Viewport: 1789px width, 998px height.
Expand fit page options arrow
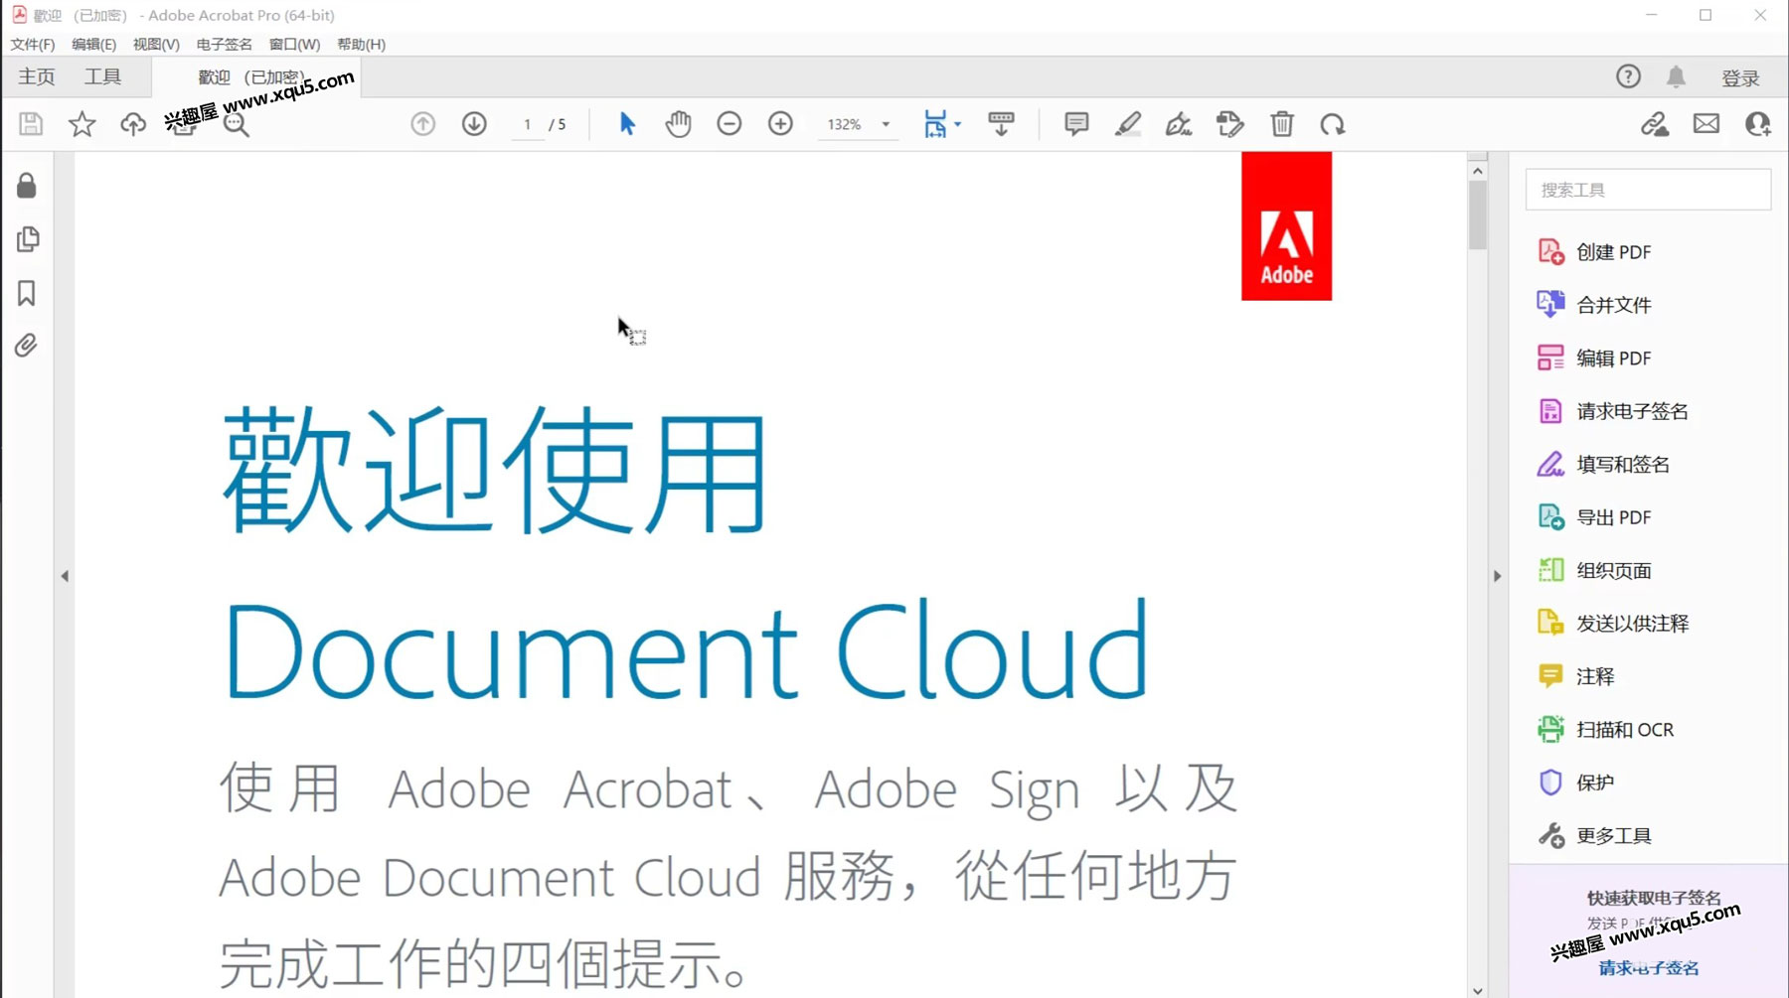[x=957, y=125]
